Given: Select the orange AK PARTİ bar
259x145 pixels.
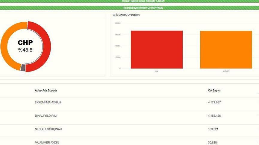Looking at the screenshot, I should click(226, 50).
